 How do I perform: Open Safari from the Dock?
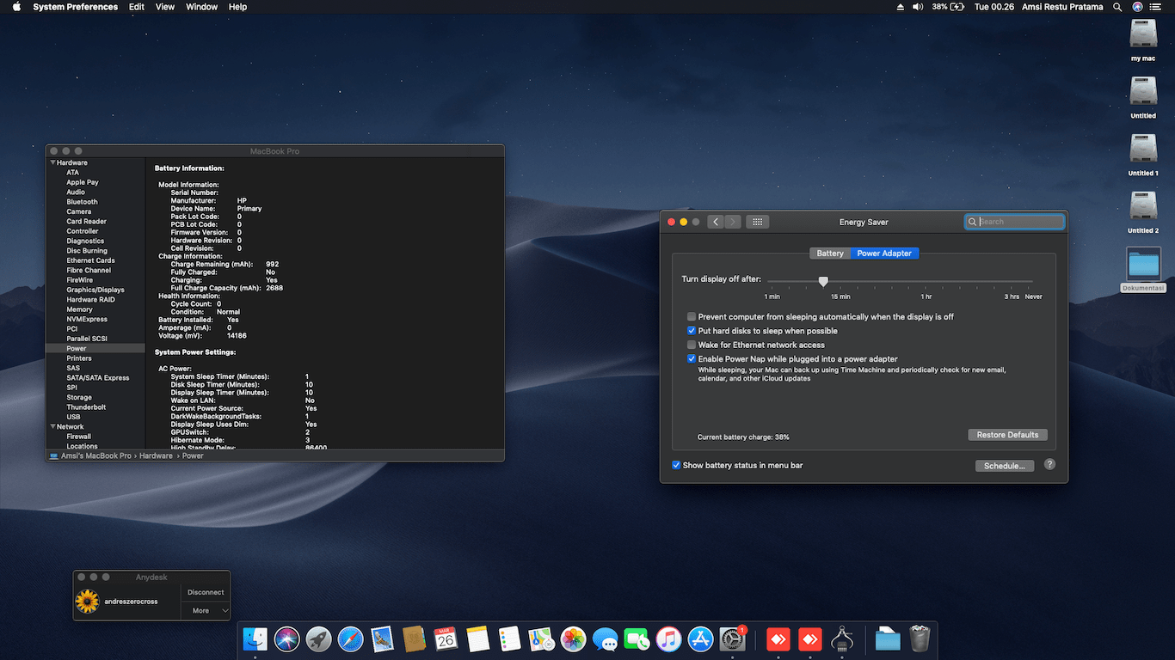pyautogui.click(x=350, y=639)
